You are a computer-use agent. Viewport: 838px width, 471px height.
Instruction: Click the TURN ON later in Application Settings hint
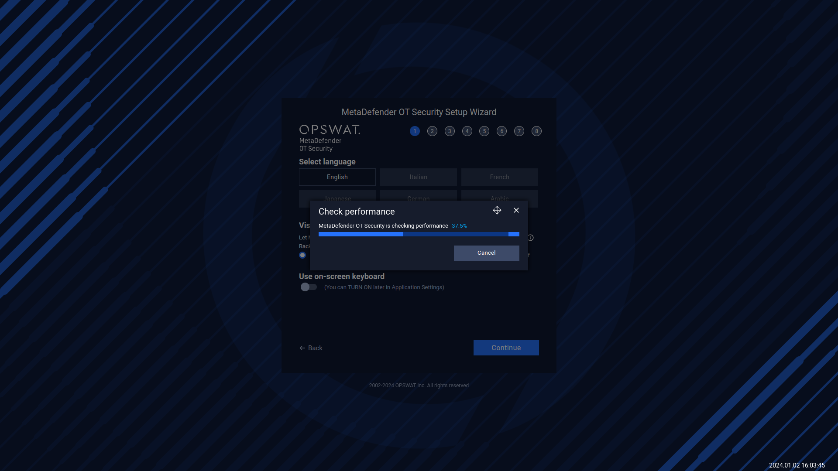click(384, 287)
